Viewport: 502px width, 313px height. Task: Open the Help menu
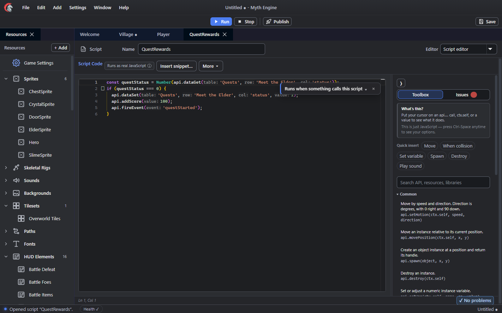(x=124, y=7)
